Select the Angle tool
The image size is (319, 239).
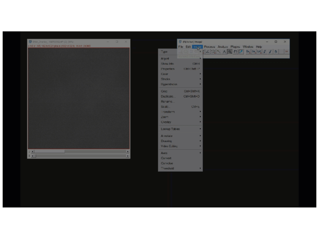click(x=208, y=52)
